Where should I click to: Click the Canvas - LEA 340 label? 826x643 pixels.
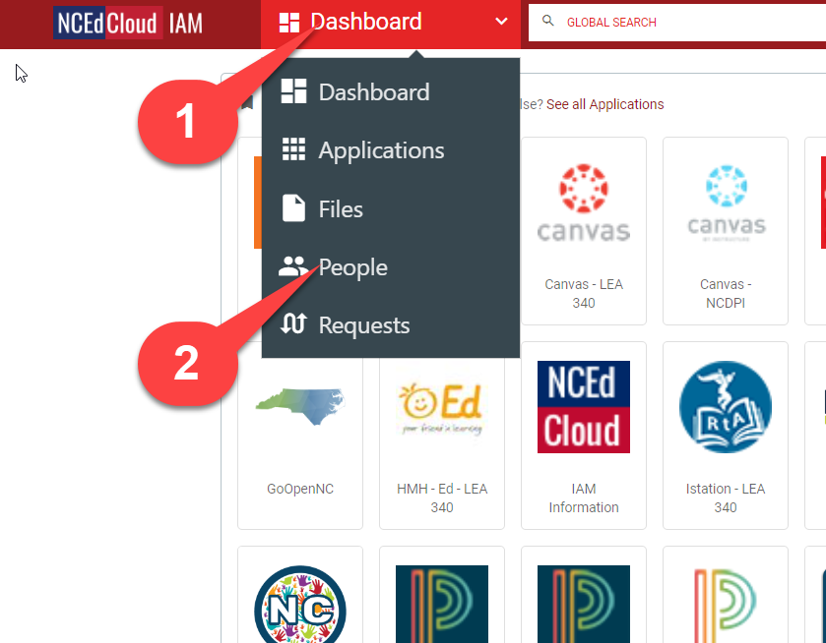coord(584,294)
